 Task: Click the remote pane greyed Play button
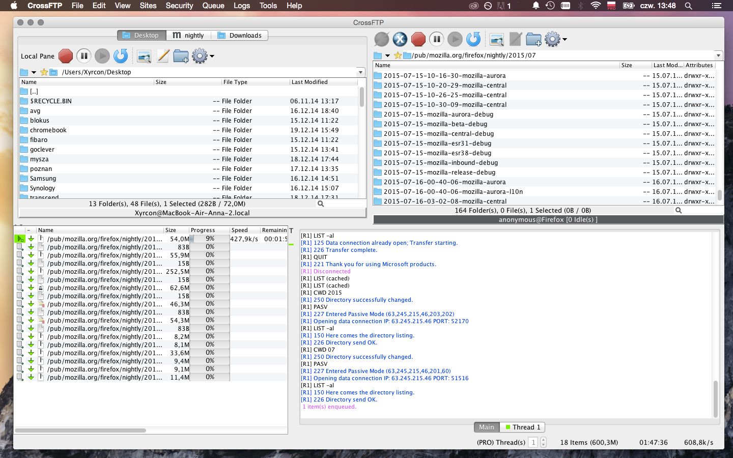click(455, 39)
